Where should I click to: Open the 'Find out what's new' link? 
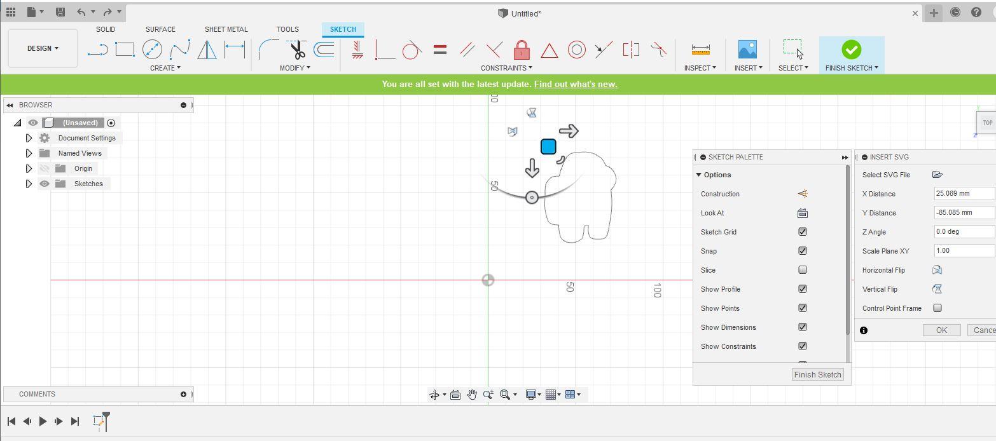[576, 84]
